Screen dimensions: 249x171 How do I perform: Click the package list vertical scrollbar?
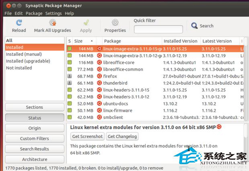click(246, 79)
